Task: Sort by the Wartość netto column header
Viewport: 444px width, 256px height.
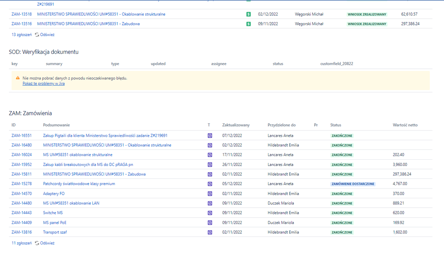Action: [x=405, y=125]
